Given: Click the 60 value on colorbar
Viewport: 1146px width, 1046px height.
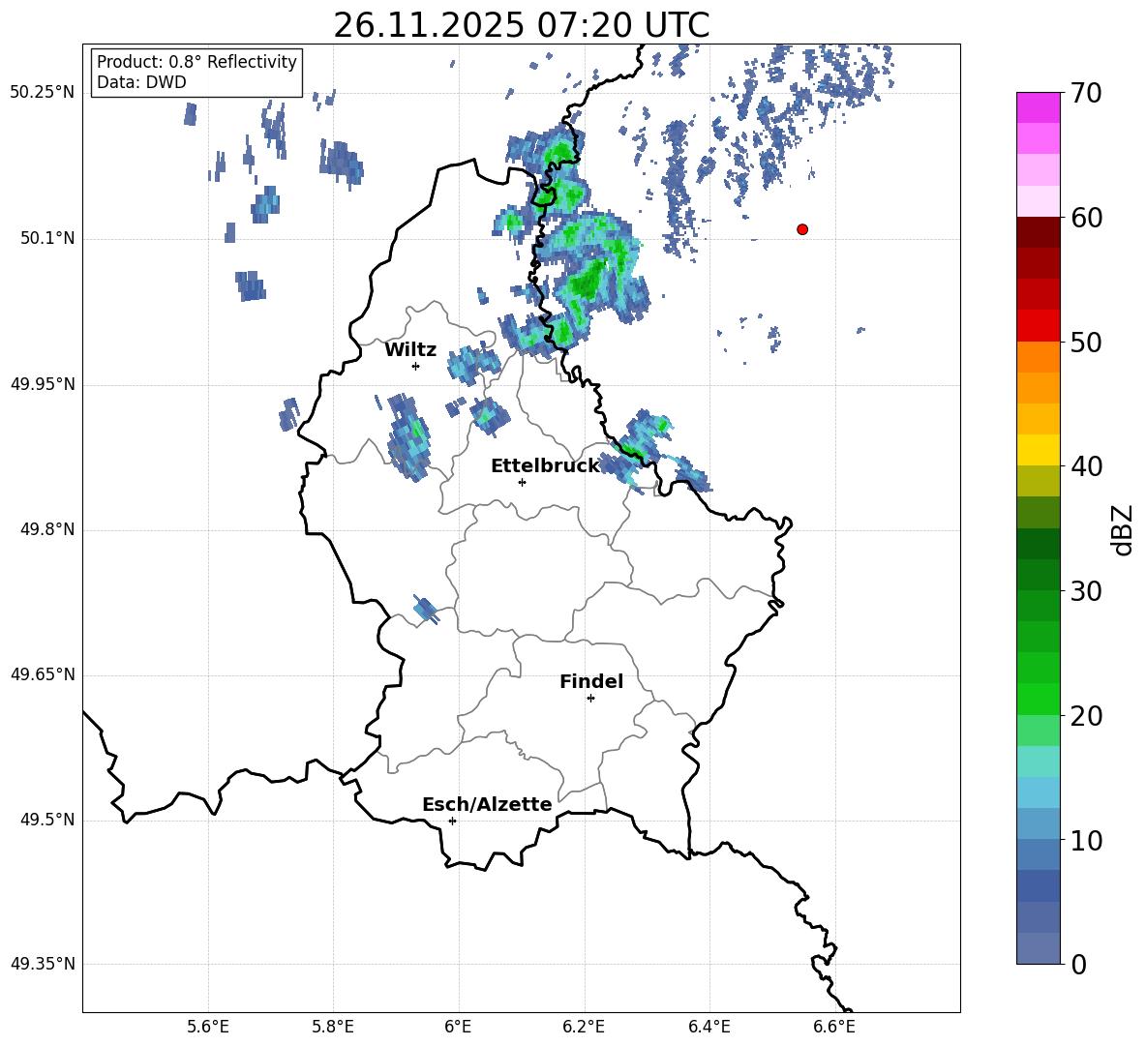Looking at the screenshot, I should point(1085,218).
